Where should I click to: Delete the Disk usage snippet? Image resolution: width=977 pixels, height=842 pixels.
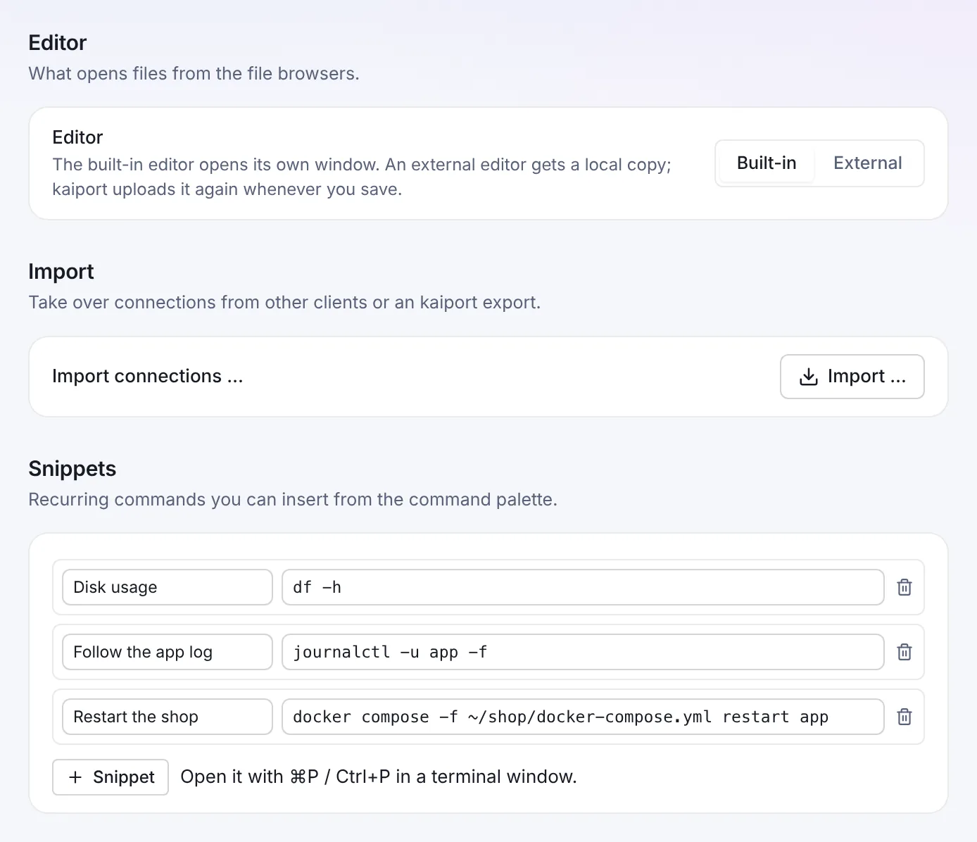pyautogui.click(x=904, y=587)
